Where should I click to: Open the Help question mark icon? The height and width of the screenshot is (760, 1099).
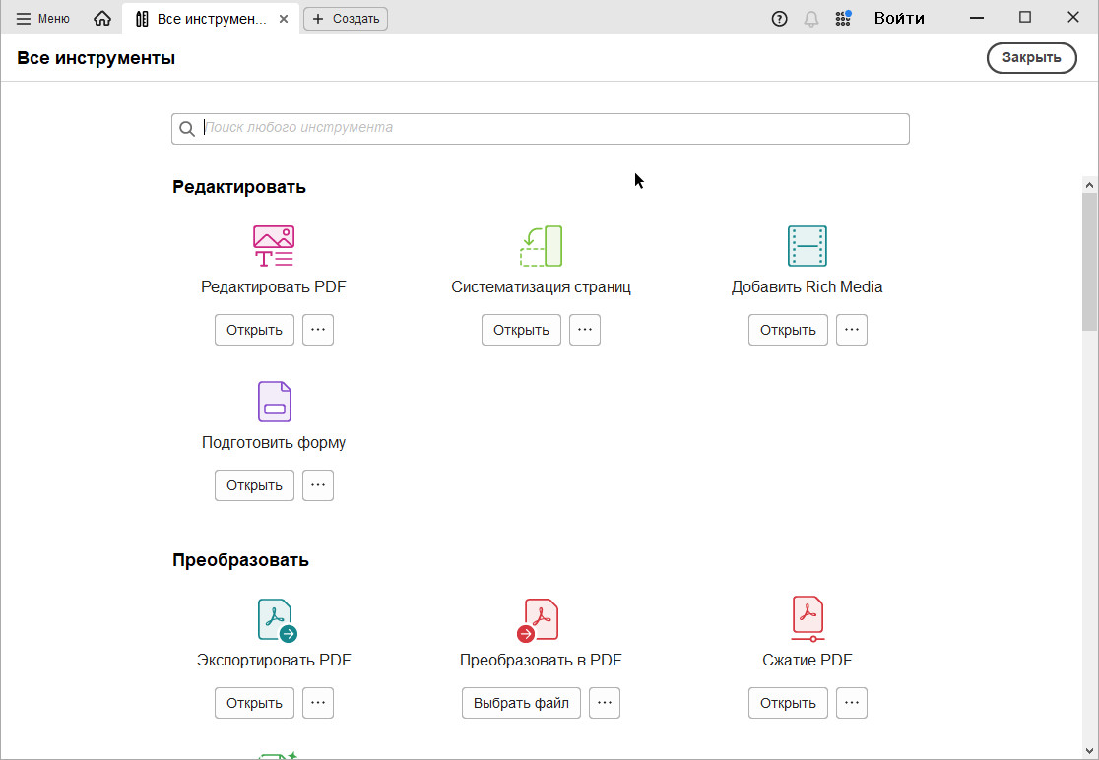(x=780, y=19)
